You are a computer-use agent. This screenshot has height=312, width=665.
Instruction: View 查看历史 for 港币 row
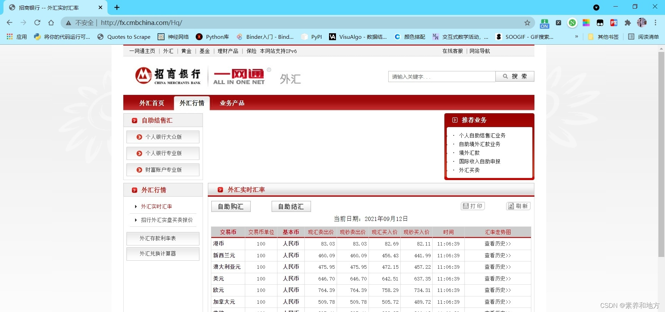[498, 244]
